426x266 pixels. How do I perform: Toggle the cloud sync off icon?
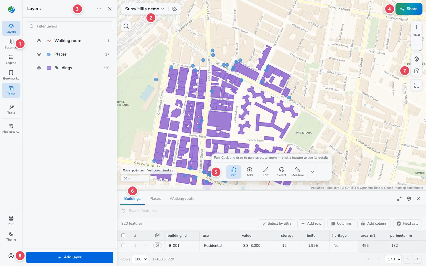click(175, 9)
